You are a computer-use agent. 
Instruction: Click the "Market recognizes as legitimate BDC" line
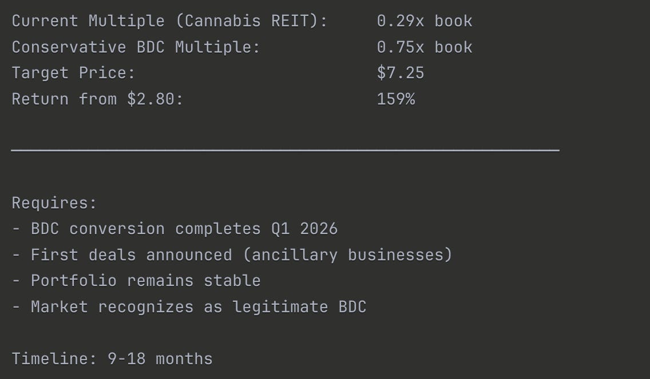point(189,307)
